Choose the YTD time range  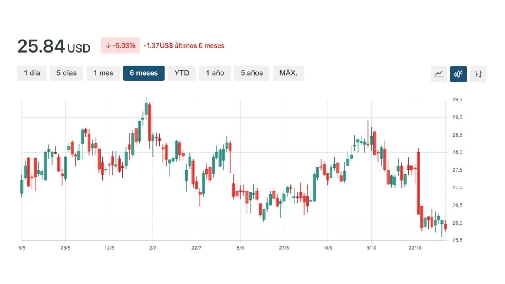(x=182, y=73)
